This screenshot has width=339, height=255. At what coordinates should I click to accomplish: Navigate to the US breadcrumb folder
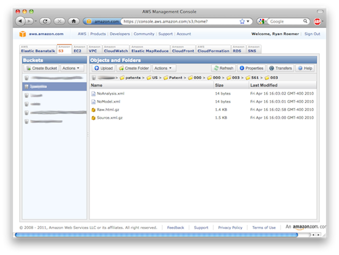click(152, 77)
